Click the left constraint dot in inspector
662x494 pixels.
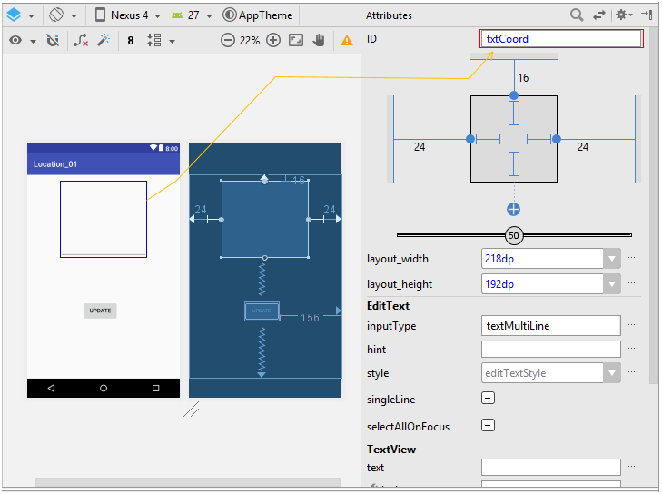pyautogui.click(x=470, y=139)
